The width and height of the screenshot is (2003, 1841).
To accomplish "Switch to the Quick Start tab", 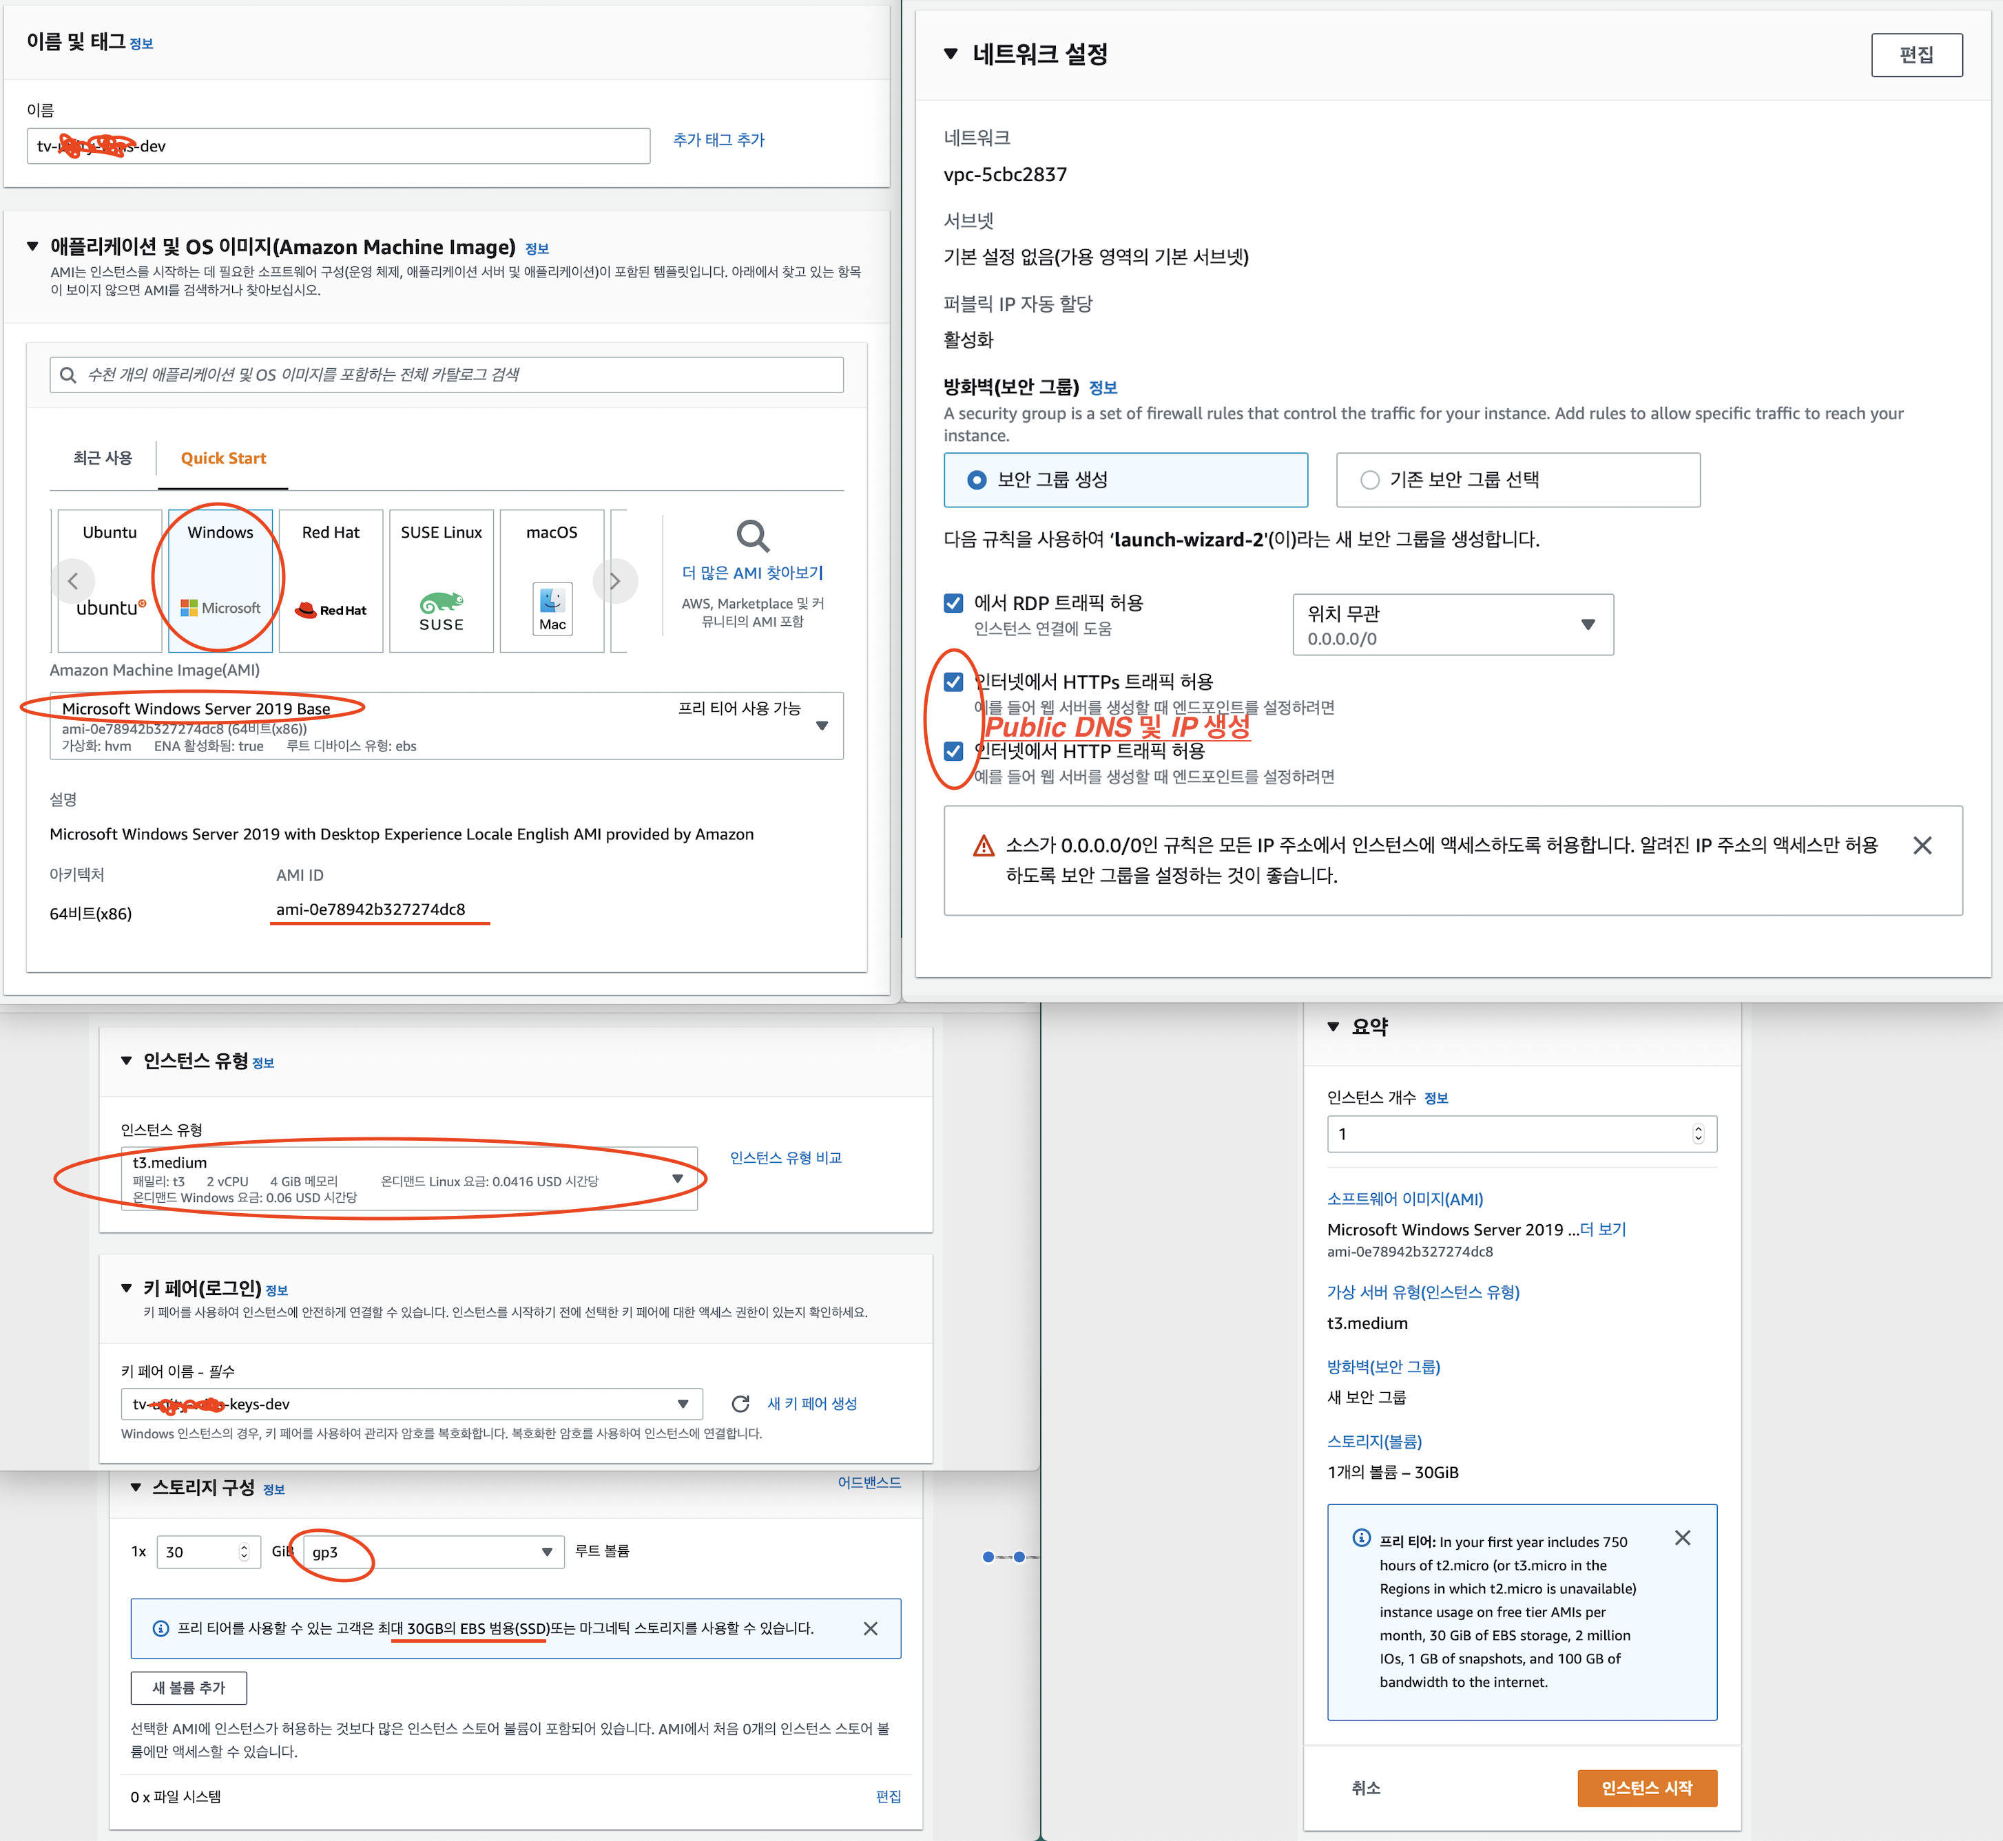I will coord(223,459).
